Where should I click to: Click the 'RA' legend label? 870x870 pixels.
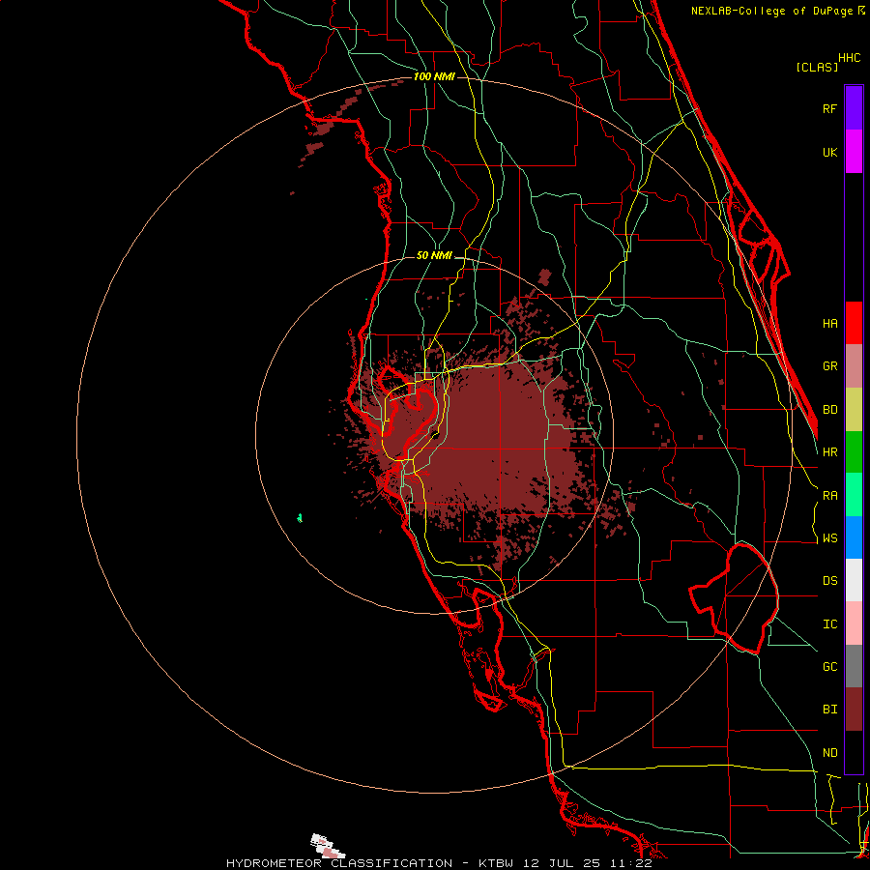(x=830, y=496)
